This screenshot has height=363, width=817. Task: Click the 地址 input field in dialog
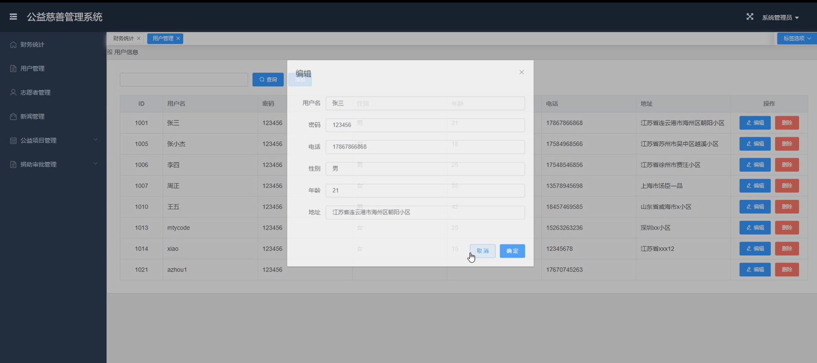click(425, 212)
